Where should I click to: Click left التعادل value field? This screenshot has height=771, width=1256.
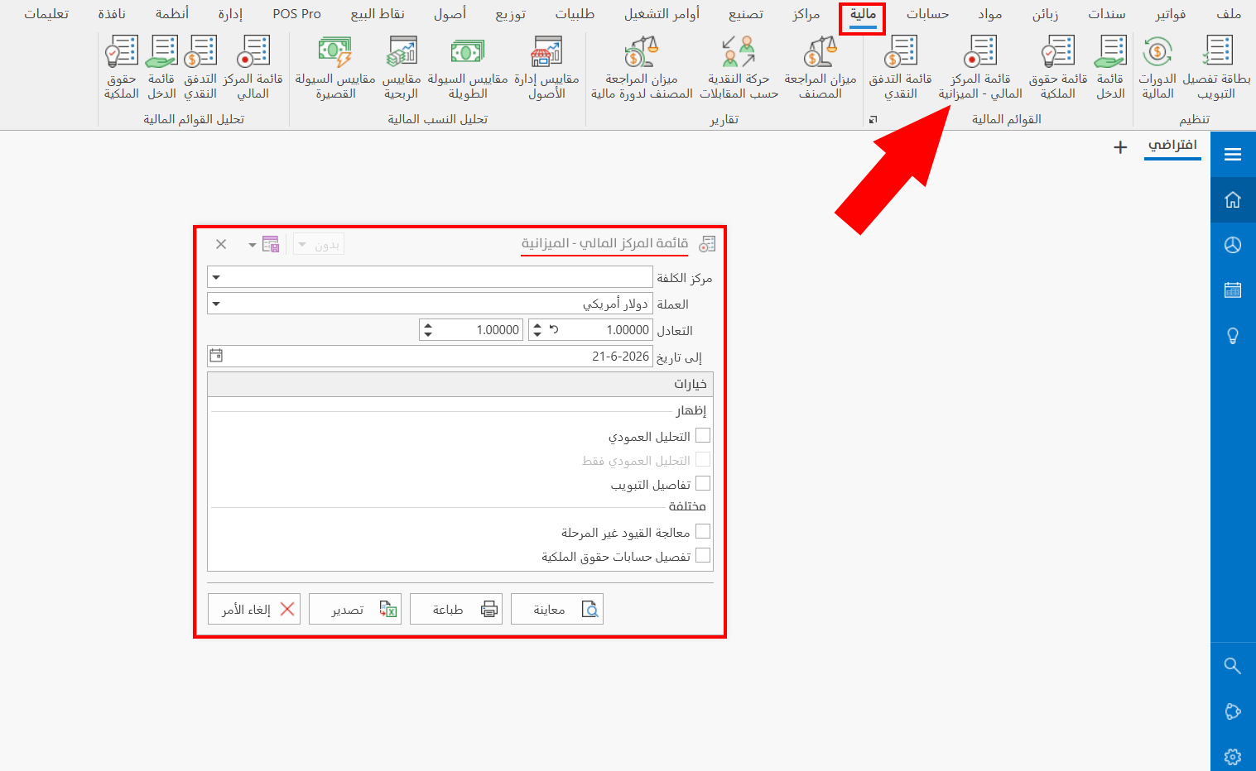(471, 329)
